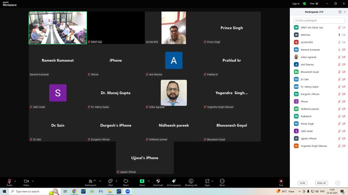Select Dr. Manoj Gupta in participants list
348x195 pixels.
pyautogui.click(x=319, y=87)
